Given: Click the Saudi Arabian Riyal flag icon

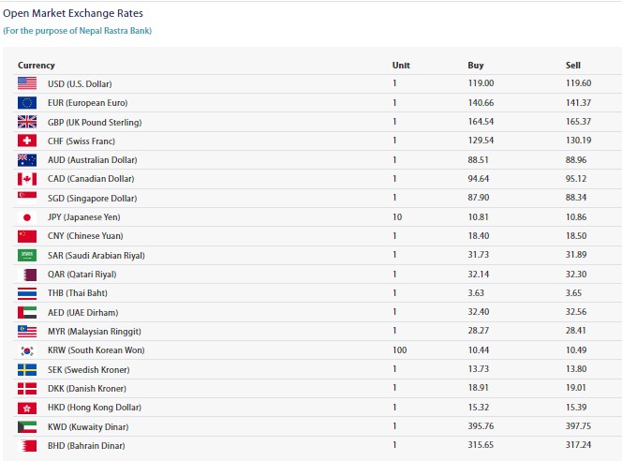Looking at the screenshot, I should (x=27, y=255).
